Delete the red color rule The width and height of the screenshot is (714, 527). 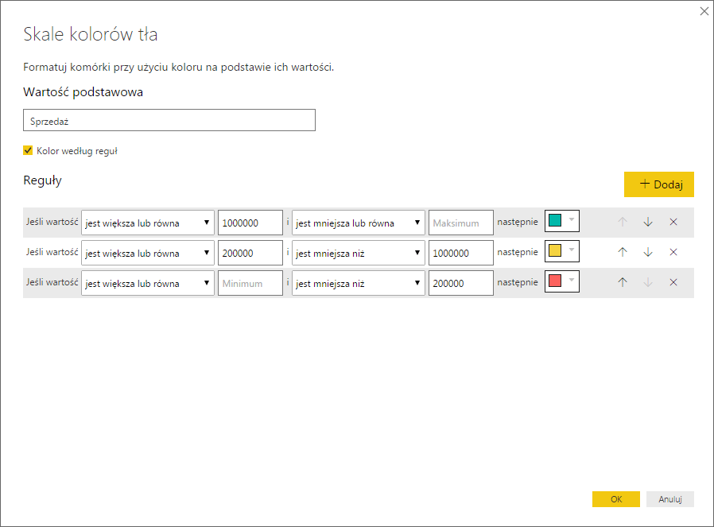673,282
